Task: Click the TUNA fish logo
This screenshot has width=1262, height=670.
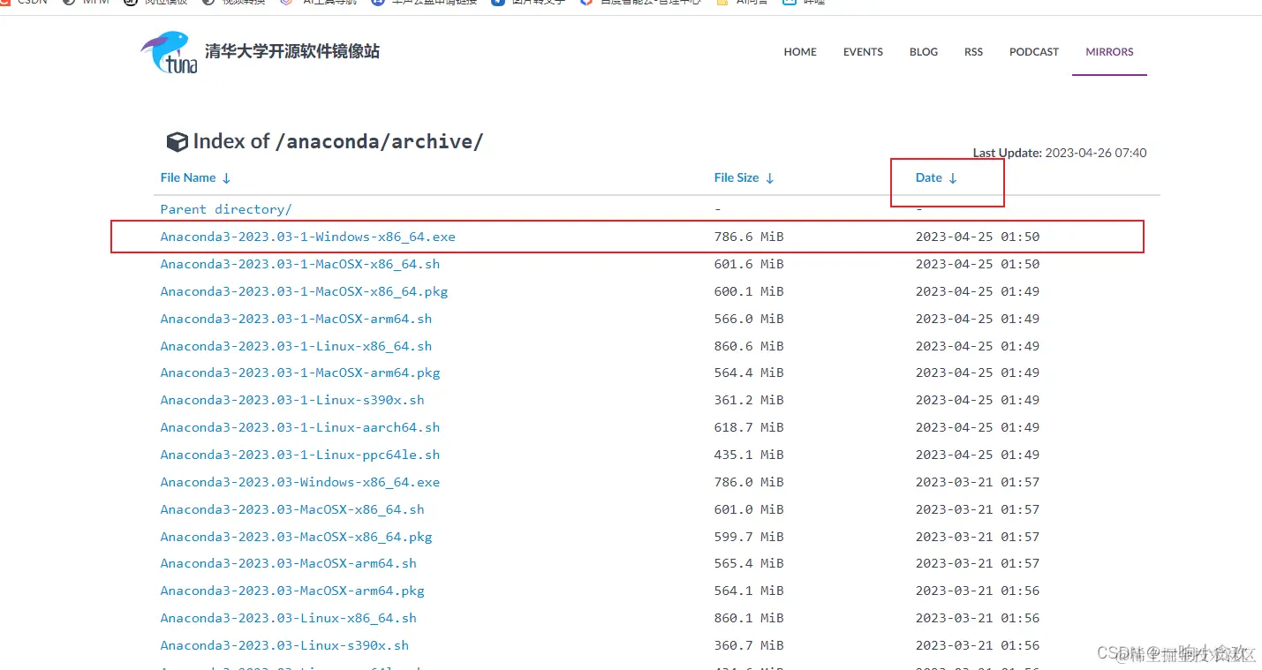Action: click(x=169, y=52)
